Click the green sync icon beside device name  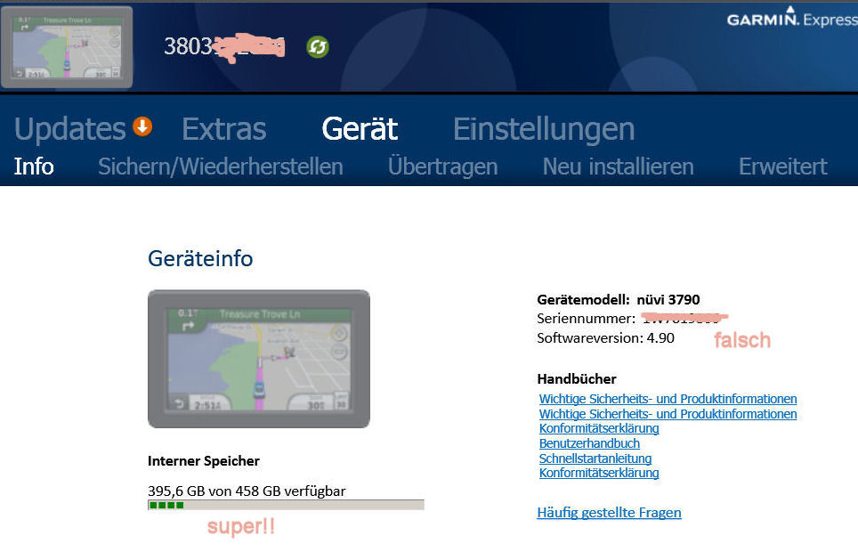318,47
